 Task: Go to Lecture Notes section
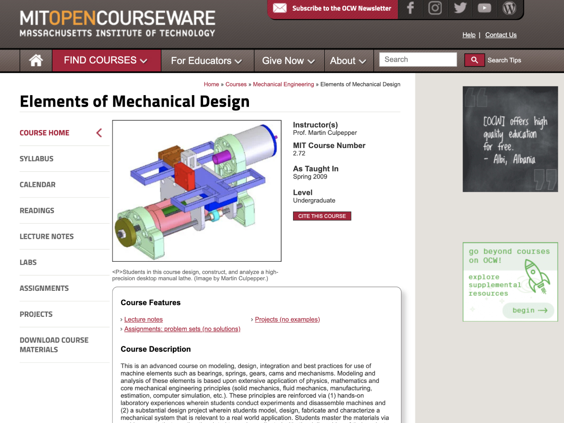click(47, 237)
